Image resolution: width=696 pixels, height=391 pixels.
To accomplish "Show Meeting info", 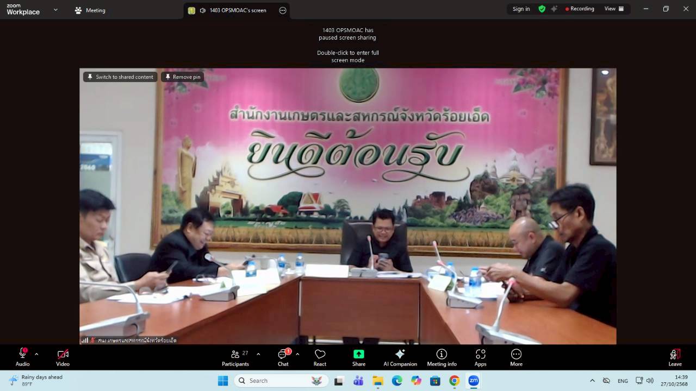I will [442, 357].
